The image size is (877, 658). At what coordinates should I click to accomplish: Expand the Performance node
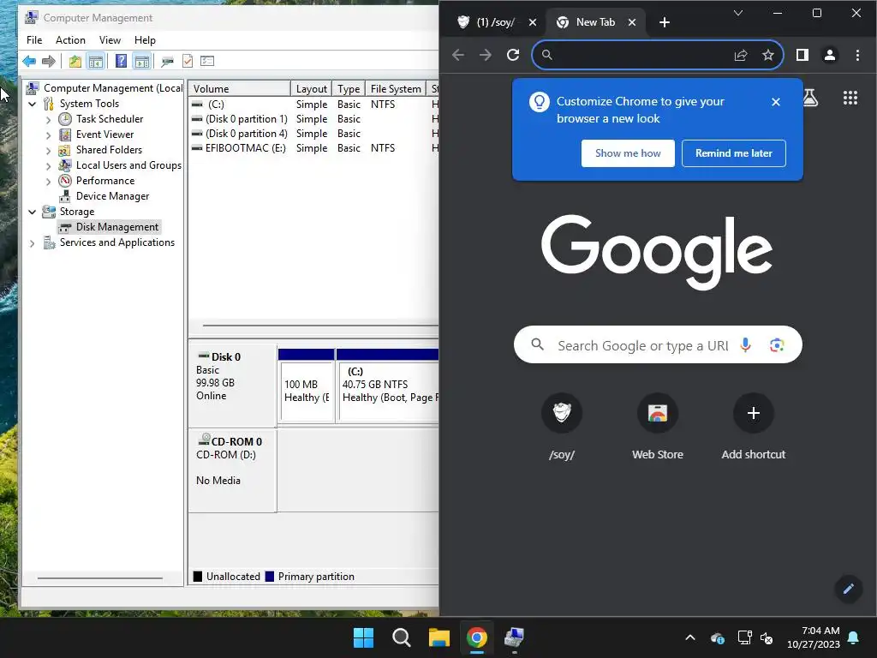pyautogui.click(x=48, y=182)
